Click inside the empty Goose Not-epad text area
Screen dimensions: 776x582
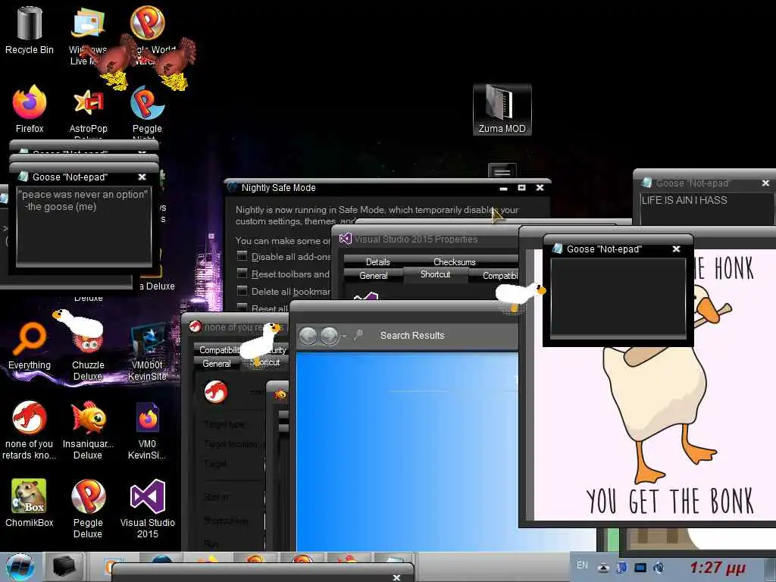click(618, 297)
